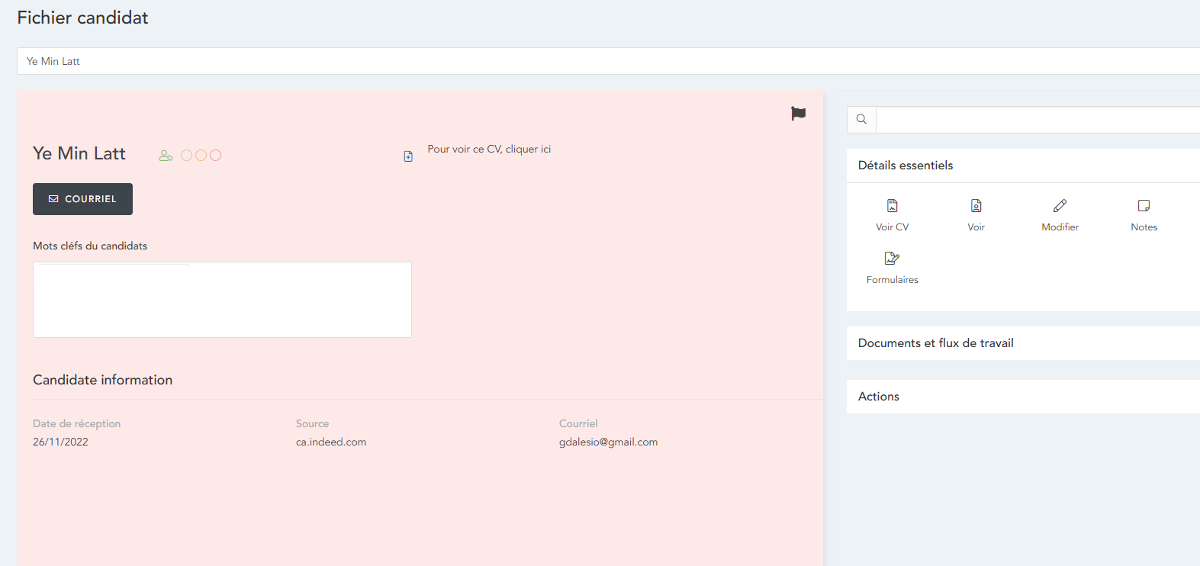Expand the Actions section
This screenshot has height=566, width=1200.
pyautogui.click(x=879, y=397)
